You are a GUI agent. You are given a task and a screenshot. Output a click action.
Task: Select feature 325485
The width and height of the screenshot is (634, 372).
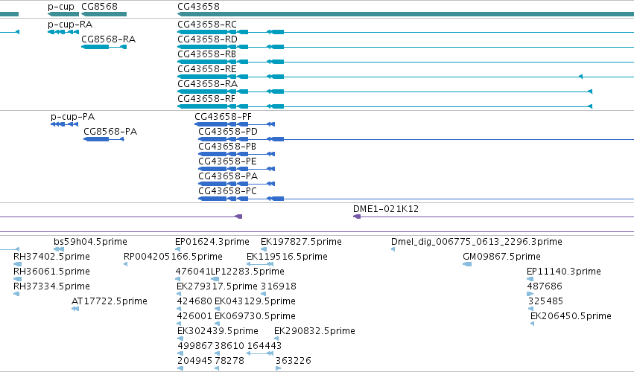coord(531,309)
